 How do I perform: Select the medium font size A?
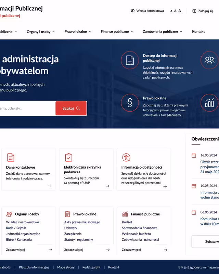(175, 11)
